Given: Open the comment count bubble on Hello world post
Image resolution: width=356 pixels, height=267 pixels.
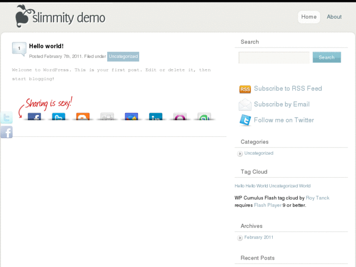Looking at the screenshot, I should [19, 49].
